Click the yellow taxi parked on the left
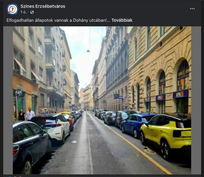This screenshot has width=204, height=177. tap(67, 115)
